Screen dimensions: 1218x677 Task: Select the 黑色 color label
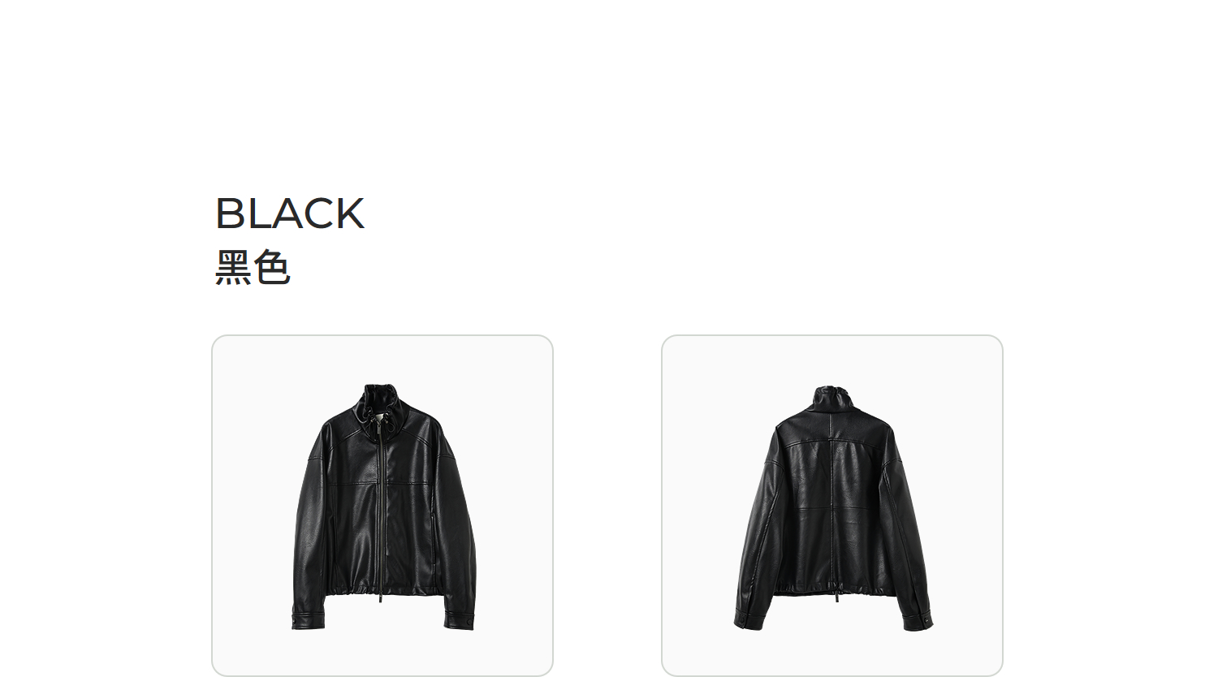(x=253, y=268)
